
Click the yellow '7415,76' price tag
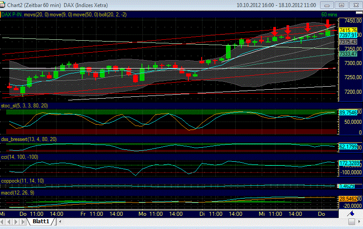pos(348,31)
